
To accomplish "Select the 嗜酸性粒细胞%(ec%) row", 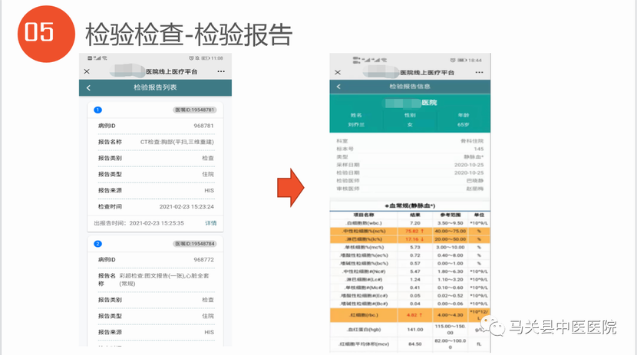I will (x=410, y=255).
